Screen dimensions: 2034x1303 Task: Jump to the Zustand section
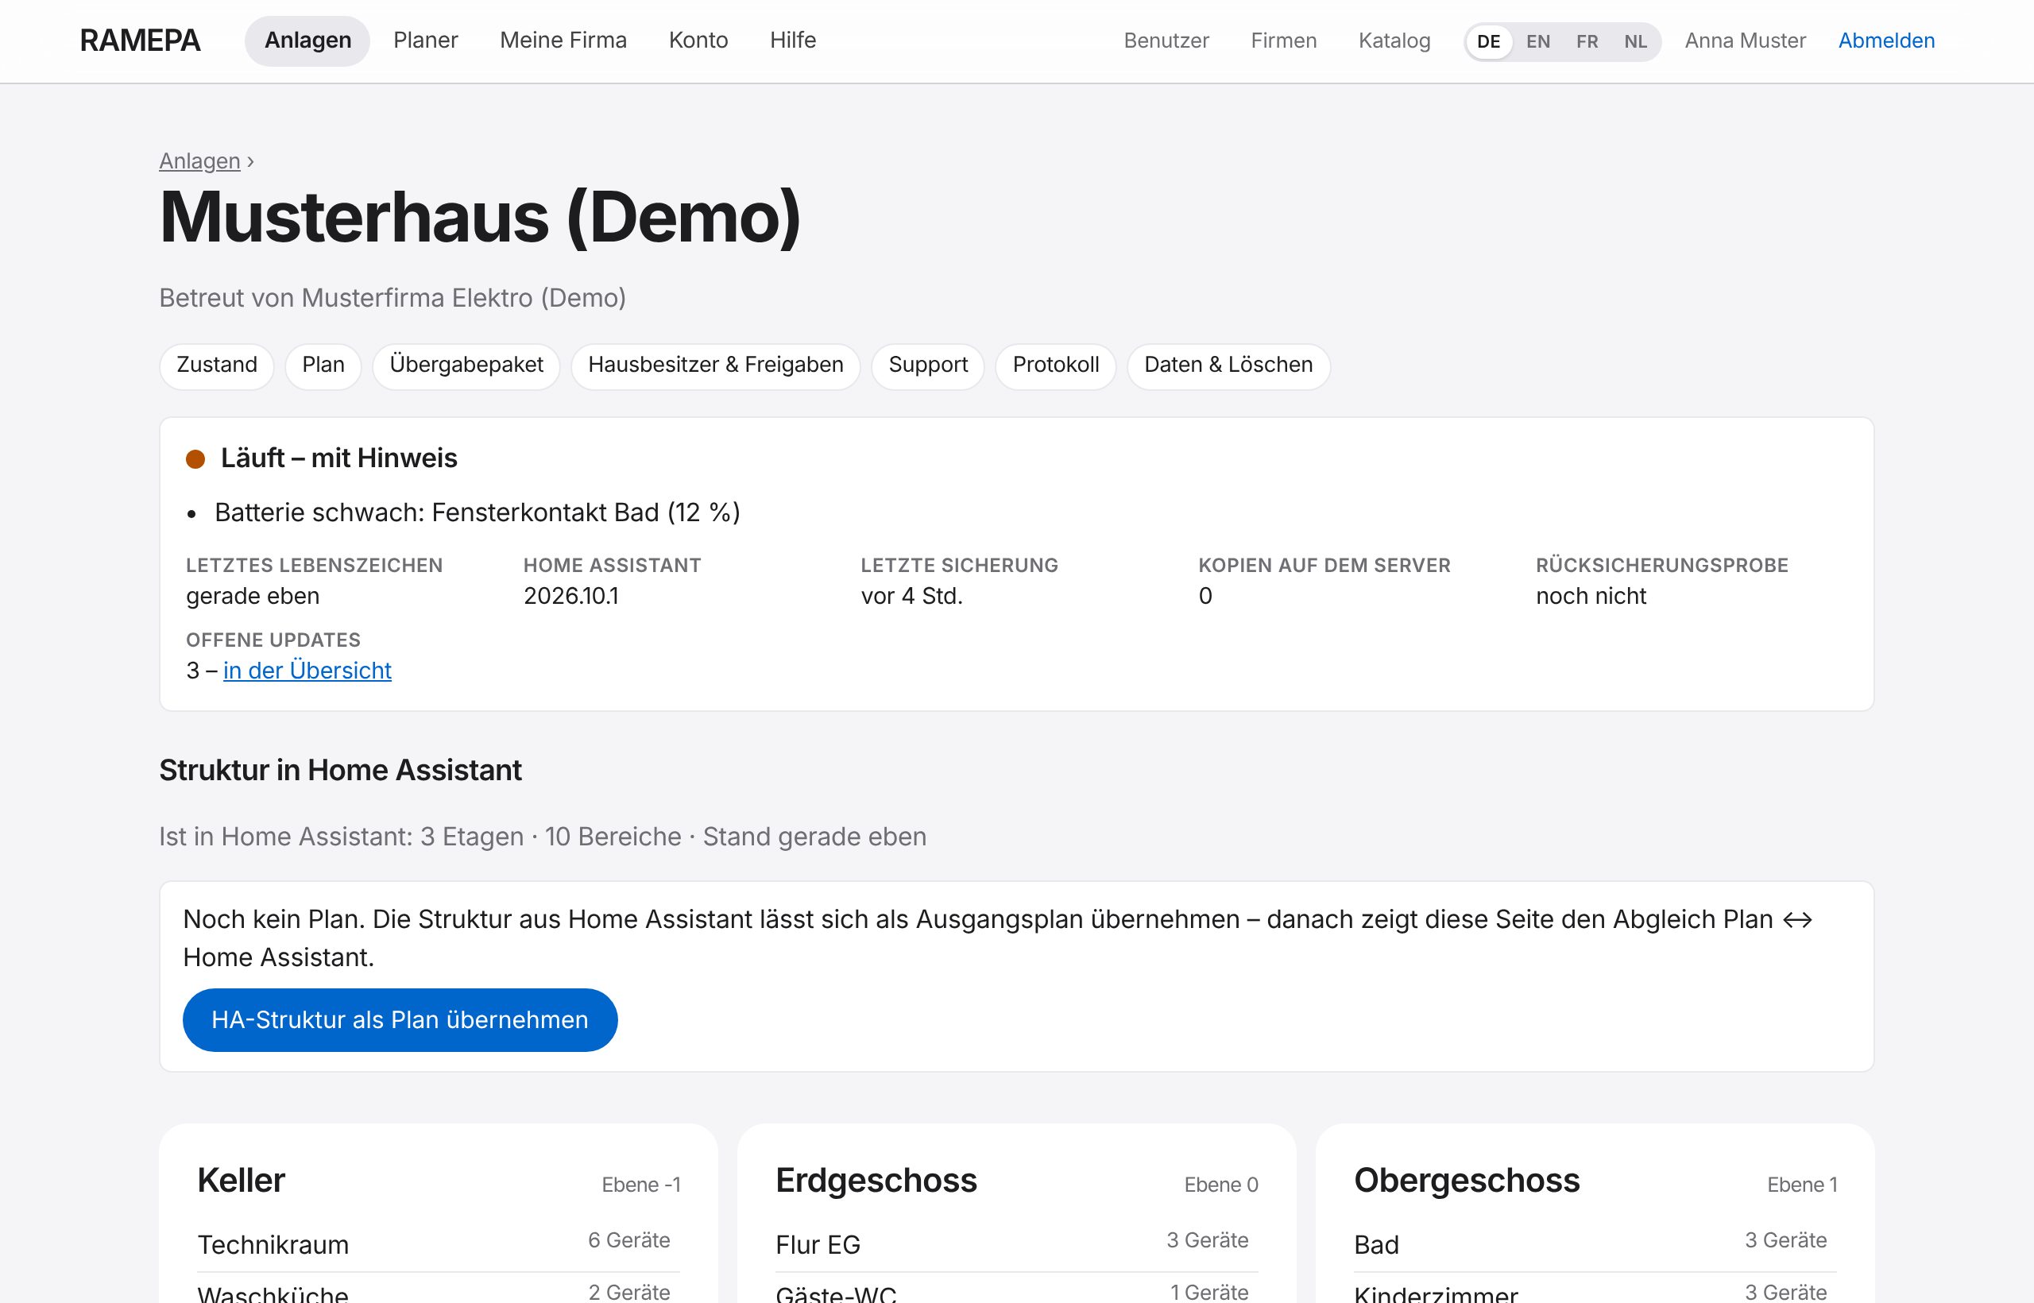(217, 365)
